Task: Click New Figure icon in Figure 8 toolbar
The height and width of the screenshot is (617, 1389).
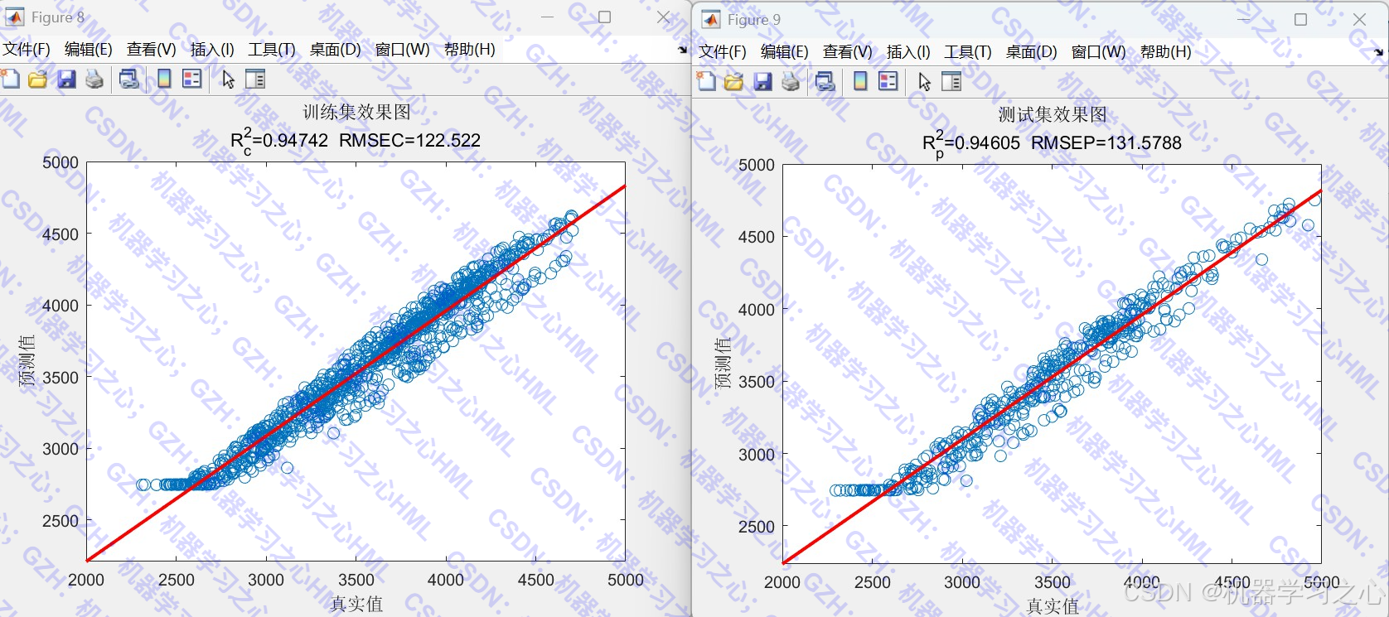Action: tap(11, 80)
